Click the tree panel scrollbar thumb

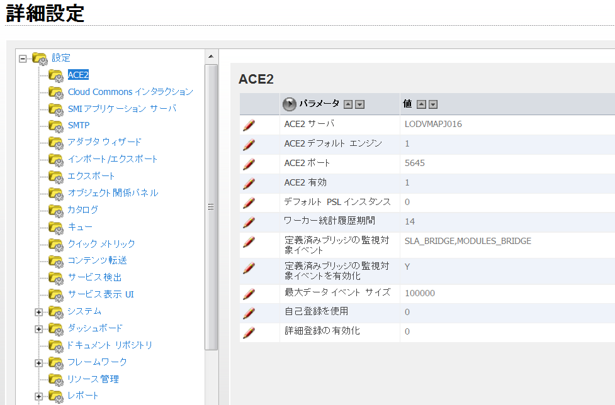point(212,206)
